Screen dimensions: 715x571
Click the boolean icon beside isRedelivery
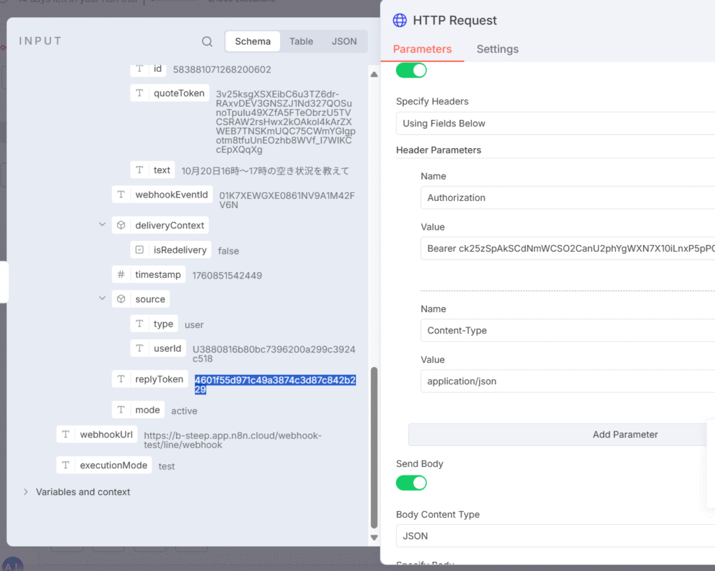(140, 250)
